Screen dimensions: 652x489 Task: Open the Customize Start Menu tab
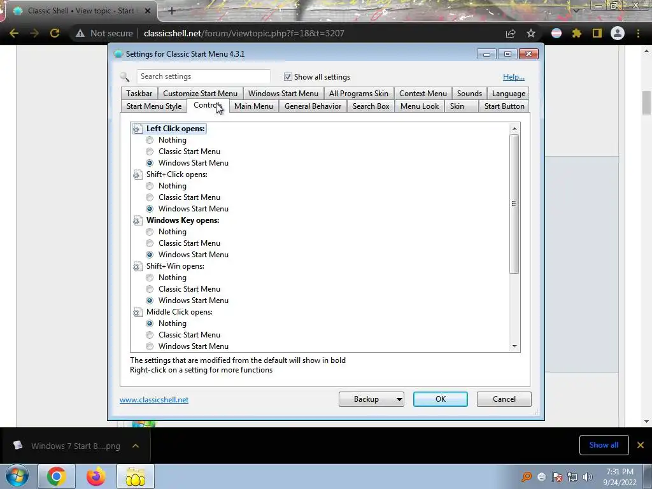[200, 94]
